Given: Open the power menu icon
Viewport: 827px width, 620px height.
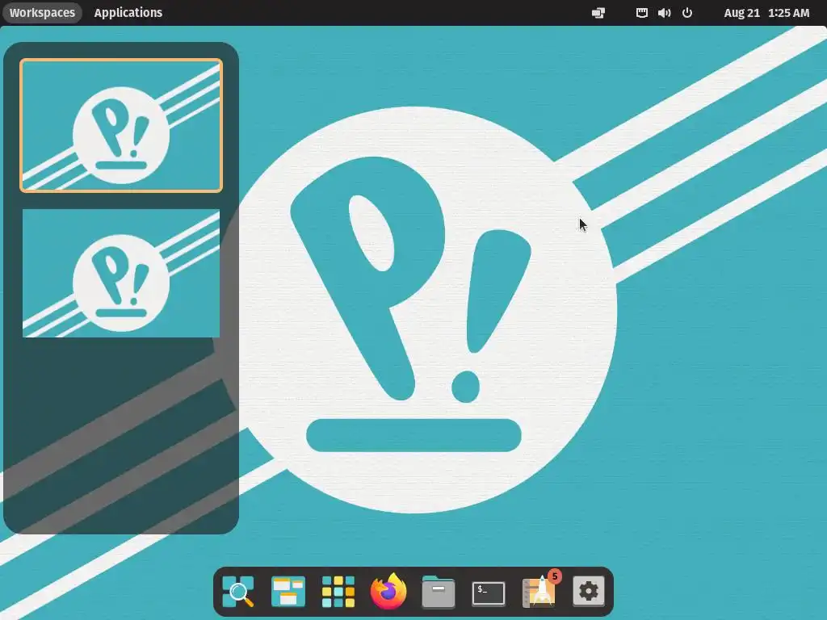Looking at the screenshot, I should pos(687,13).
